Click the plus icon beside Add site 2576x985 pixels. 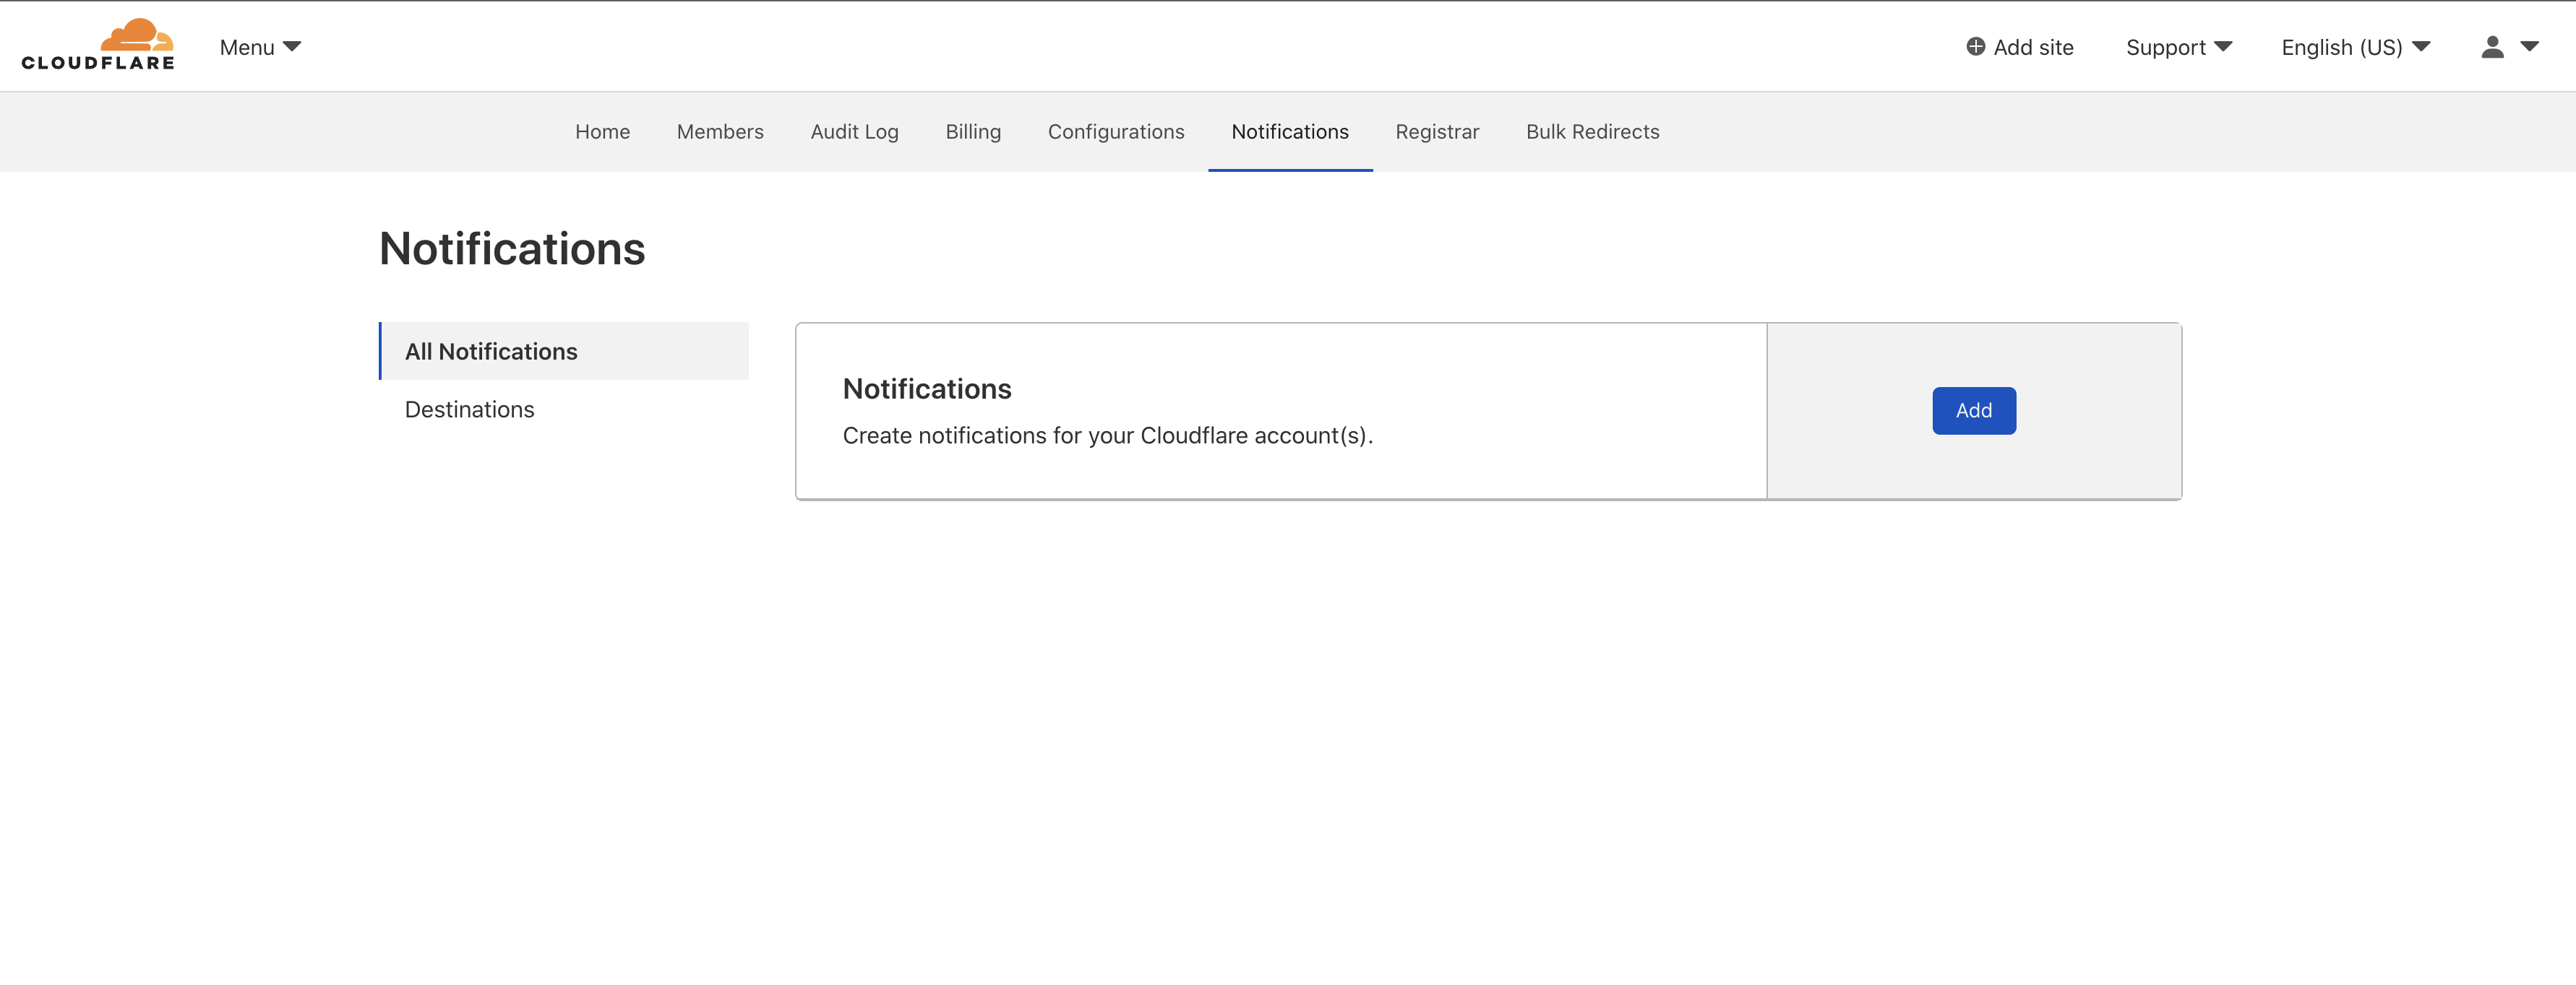pyautogui.click(x=1975, y=47)
